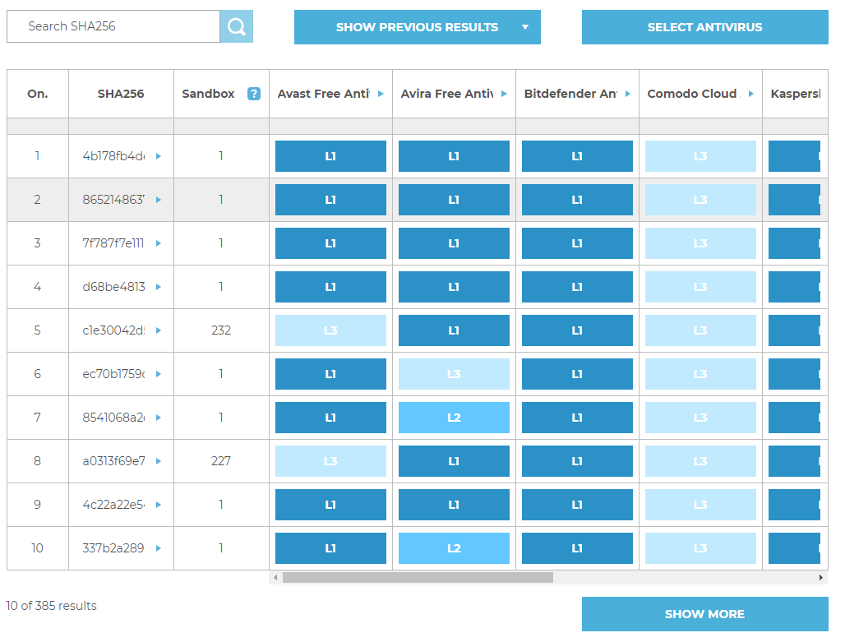
Task: Click Bitdefender L1 cell in row 1
Action: pyautogui.click(x=577, y=156)
